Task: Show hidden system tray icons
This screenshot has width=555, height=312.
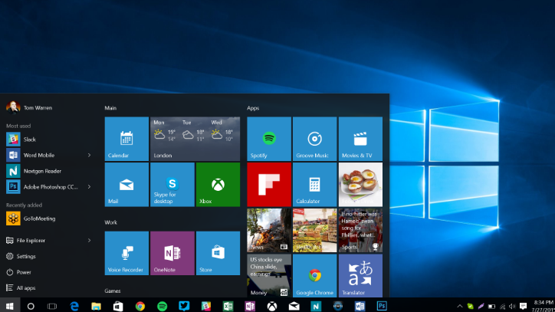Action: point(459,307)
